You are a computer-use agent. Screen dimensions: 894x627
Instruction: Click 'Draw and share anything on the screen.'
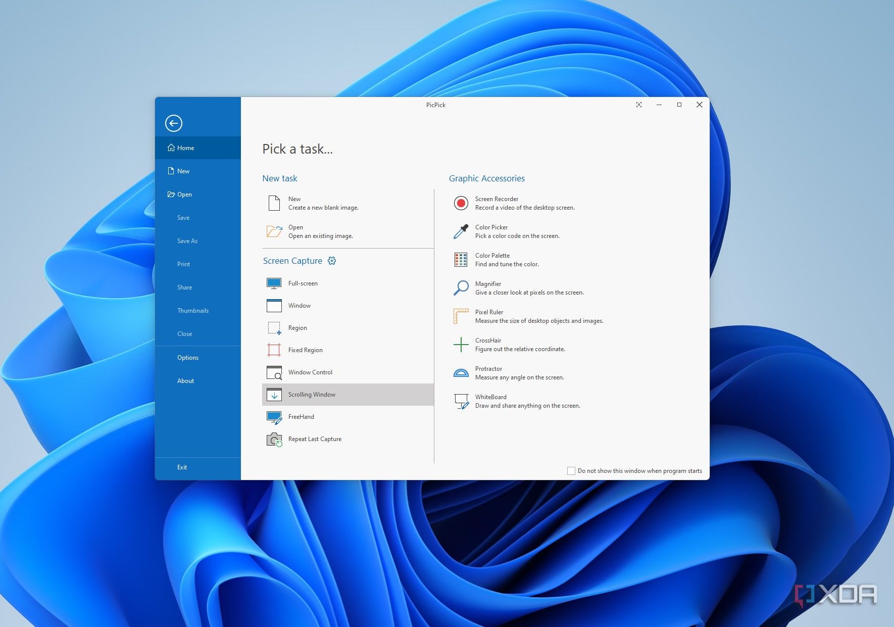[x=528, y=406]
